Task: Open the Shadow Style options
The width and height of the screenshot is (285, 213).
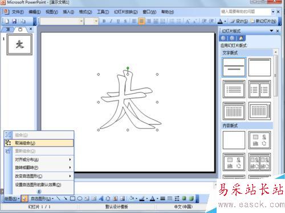Action: (184, 198)
